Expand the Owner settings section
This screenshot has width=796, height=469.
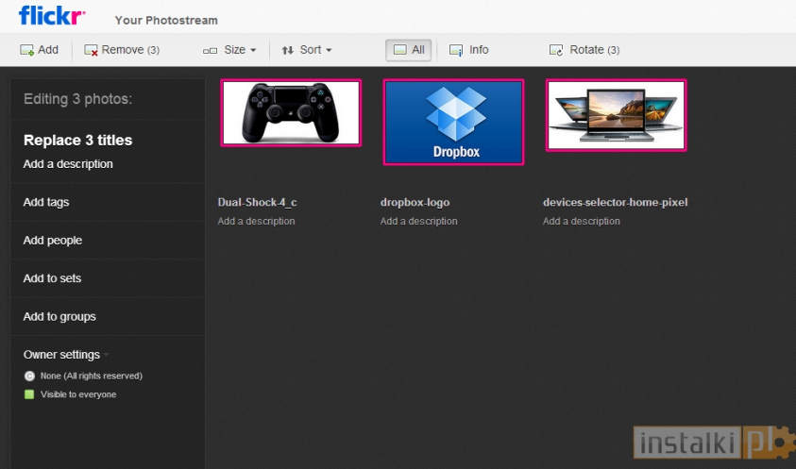tap(66, 354)
